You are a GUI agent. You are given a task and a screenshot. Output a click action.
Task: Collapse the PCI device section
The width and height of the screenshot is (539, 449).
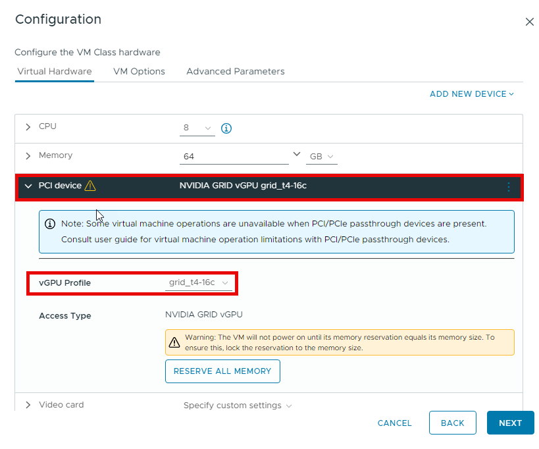(28, 186)
